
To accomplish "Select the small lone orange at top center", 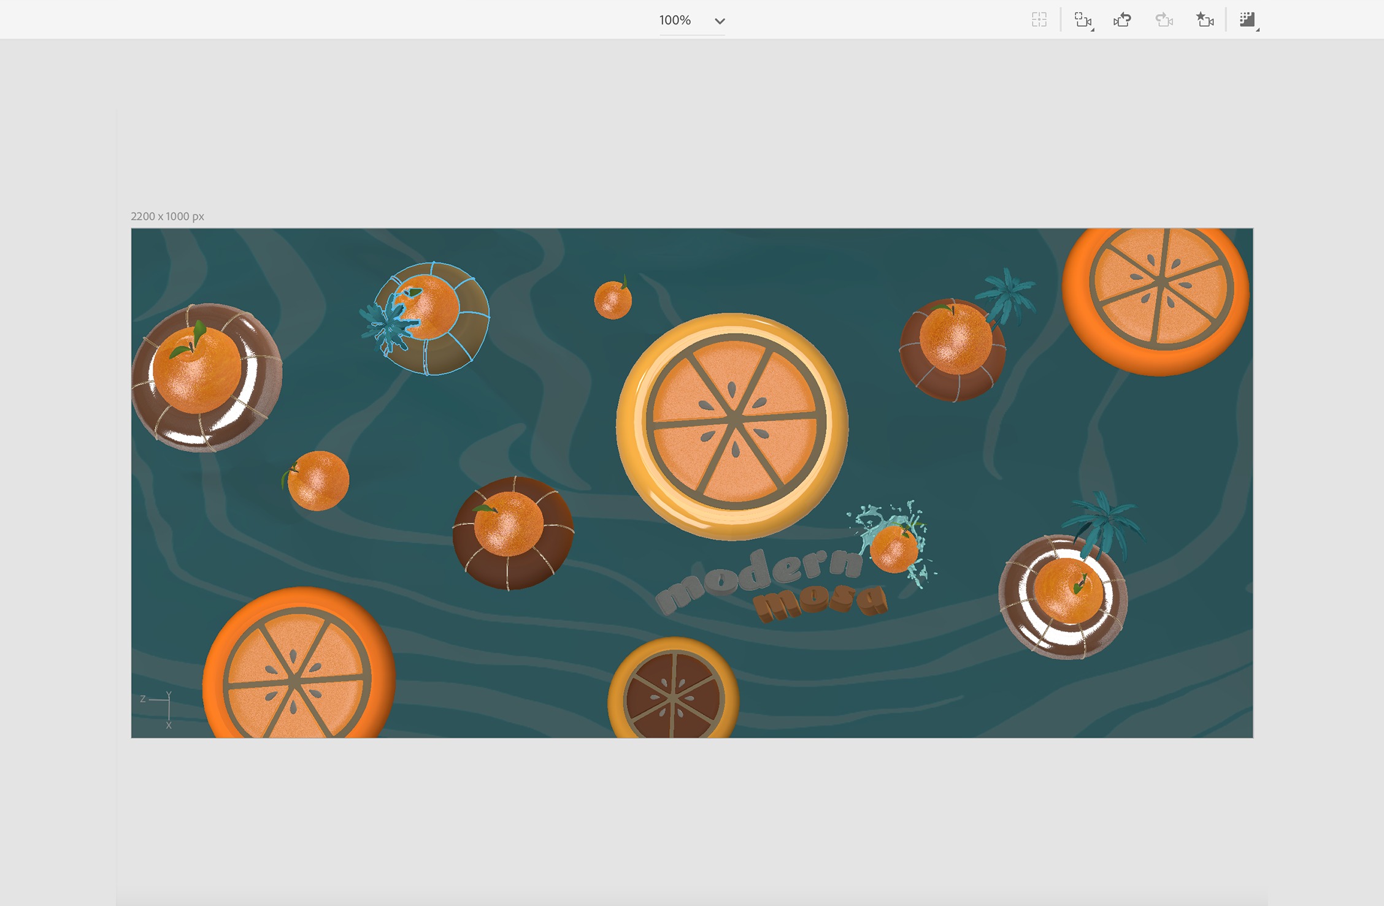I will (612, 300).
